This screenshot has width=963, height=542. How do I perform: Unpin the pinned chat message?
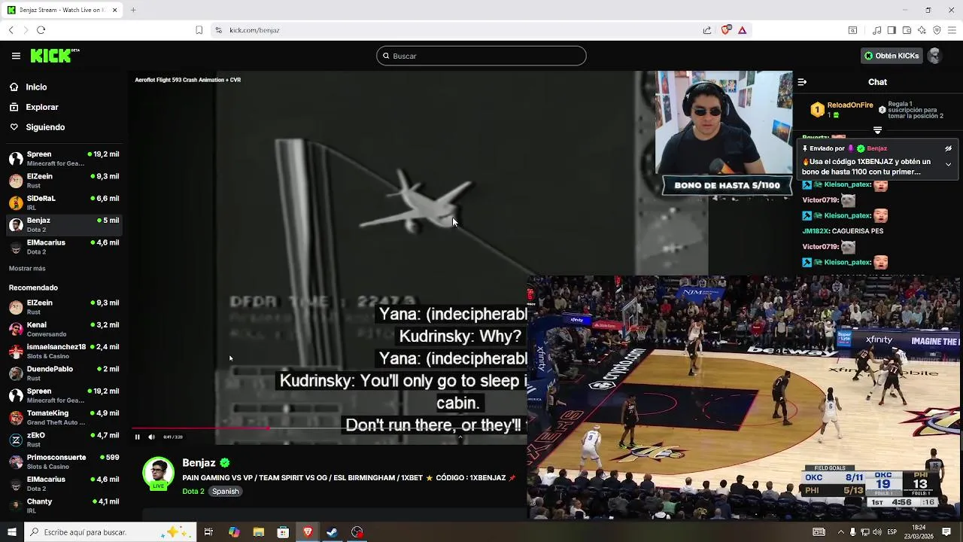pyautogui.click(x=948, y=148)
